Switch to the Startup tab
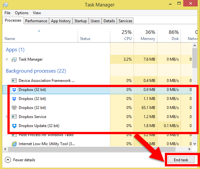 pos(81,21)
